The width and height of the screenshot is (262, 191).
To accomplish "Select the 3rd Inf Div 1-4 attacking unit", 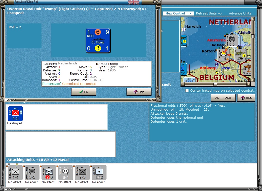I will [15, 173].
